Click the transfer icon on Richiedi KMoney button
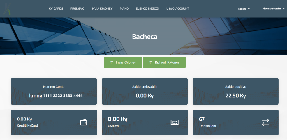Viewport: 287px width, 140px height. [151, 62]
